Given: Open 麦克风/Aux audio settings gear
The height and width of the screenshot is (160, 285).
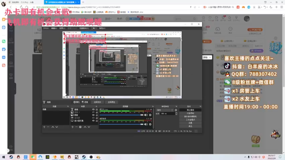Looking at the screenshot, I should pyautogui.click(x=150, y=115).
